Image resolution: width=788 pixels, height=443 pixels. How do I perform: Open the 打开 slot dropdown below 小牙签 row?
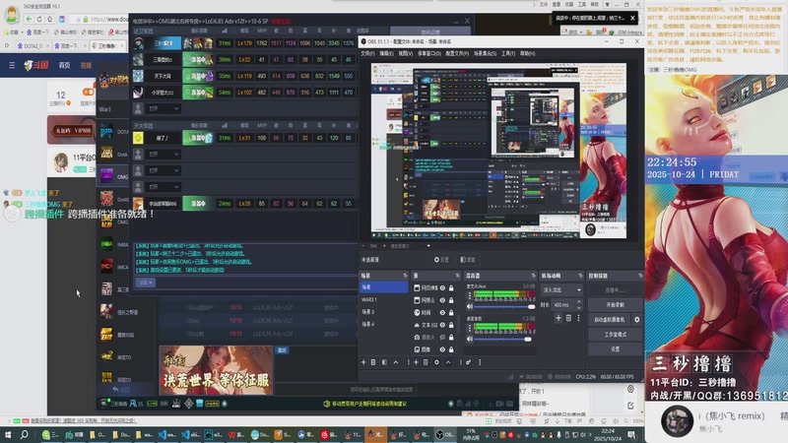163,108
